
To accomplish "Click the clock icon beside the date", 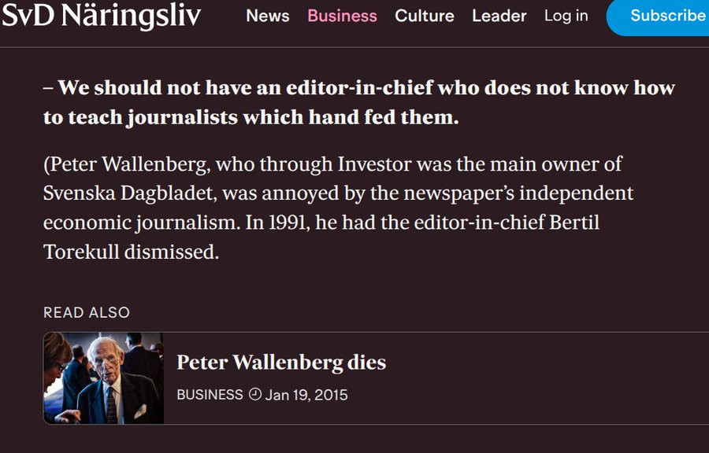I will [254, 394].
